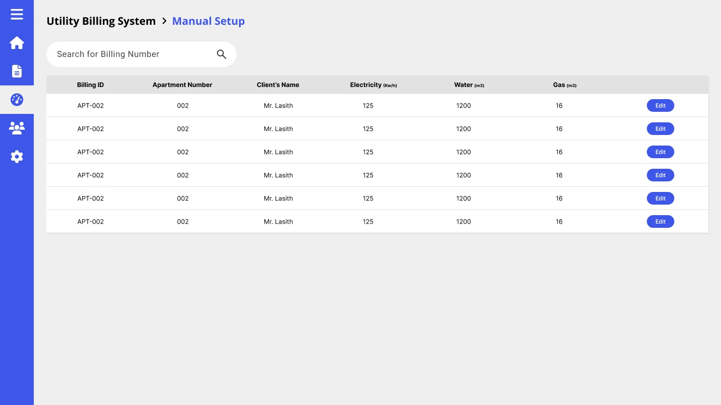This screenshot has height=405, width=721.
Task: Click Edit in the first table row
Action: (x=660, y=105)
